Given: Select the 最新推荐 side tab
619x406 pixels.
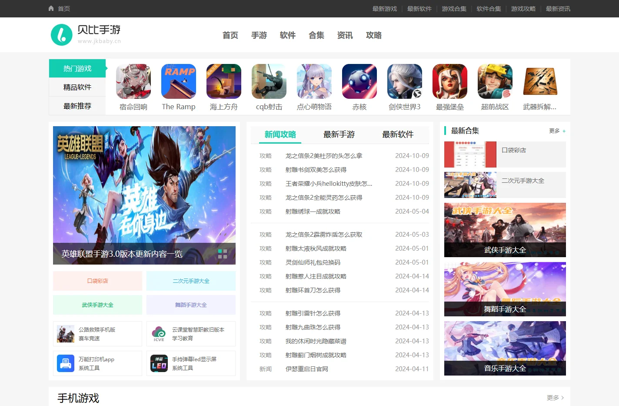Looking at the screenshot, I should pyautogui.click(x=77, y=106).
